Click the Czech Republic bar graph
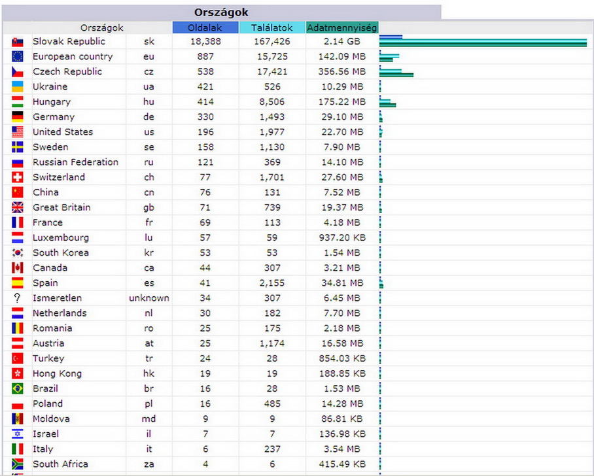Viewport: 594px width, 476px height. pyautogui.click(x=396, y=72)
